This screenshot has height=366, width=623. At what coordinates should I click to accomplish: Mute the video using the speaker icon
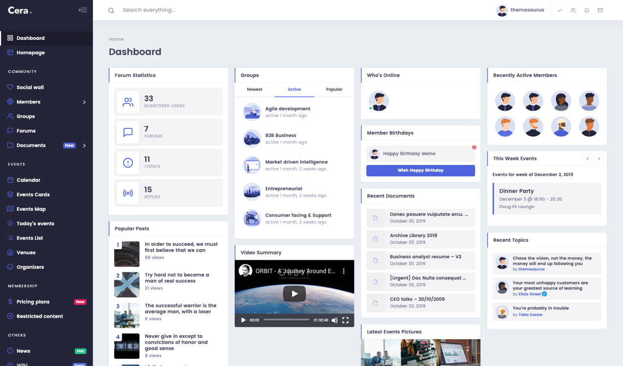pyautogui.click(x=335, y=321)
